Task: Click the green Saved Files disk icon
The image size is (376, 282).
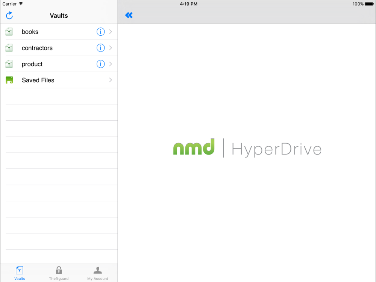Action: [x=9, y=80]
